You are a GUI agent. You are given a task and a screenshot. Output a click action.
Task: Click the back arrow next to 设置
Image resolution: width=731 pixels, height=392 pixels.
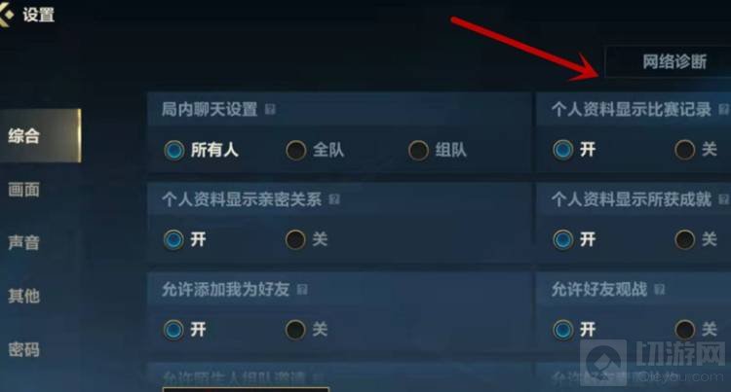pyautogui.click(x=7, y=14)
